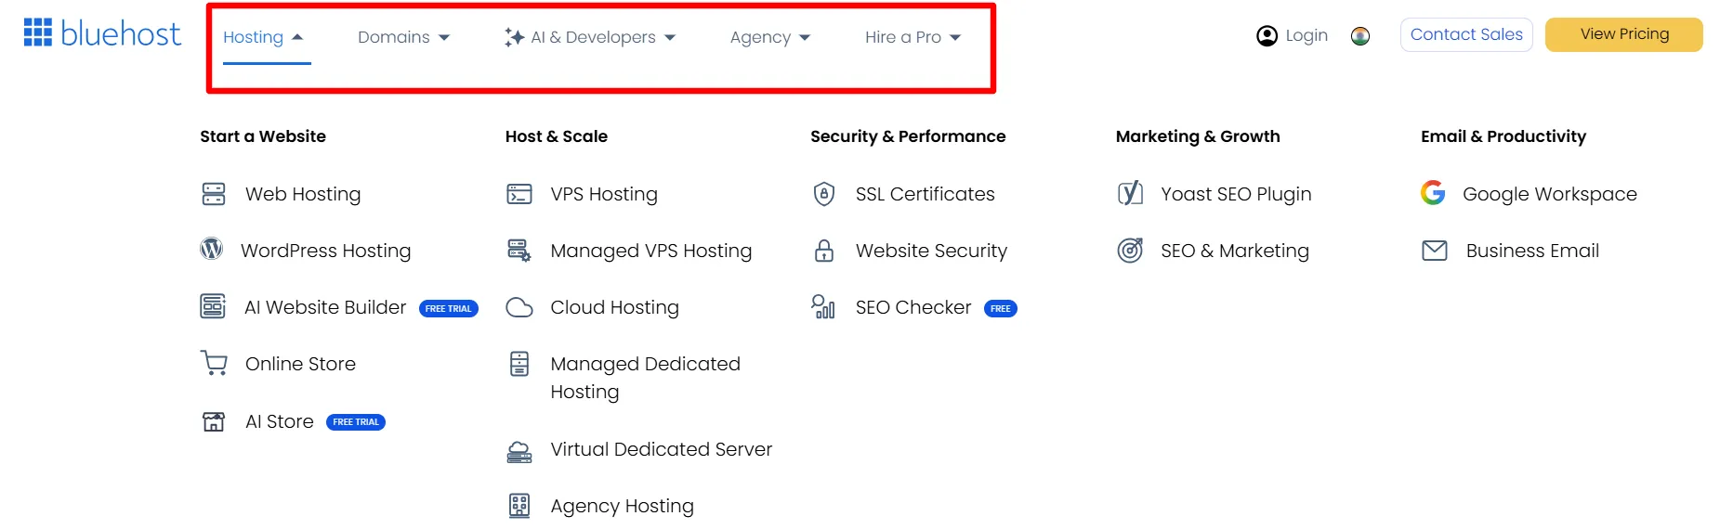Open the Business Email link
The image size is (1720, 529).
click(1532, 251)
